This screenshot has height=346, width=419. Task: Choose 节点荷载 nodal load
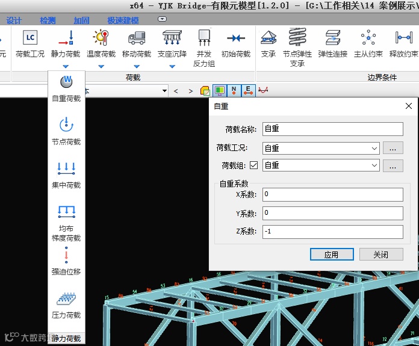tap(66, 131)
